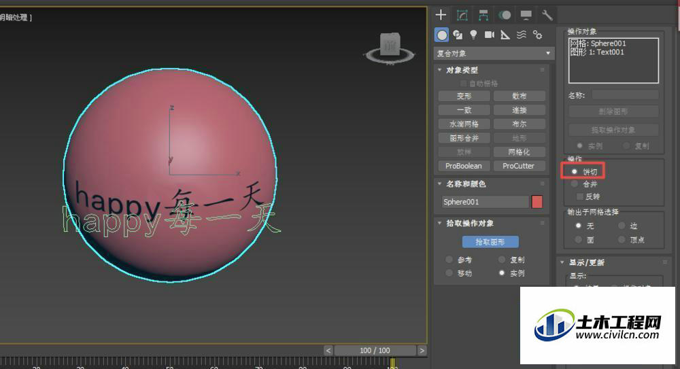Open the Motion panel tab
Viewport: 680px width, 369px height.
tap(505, 15)
